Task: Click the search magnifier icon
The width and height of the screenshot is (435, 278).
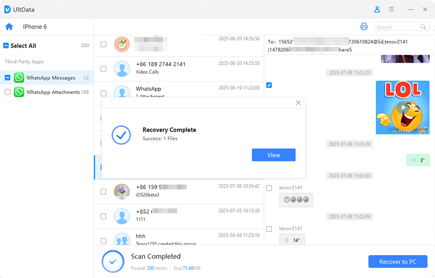Action: (423, 27)
